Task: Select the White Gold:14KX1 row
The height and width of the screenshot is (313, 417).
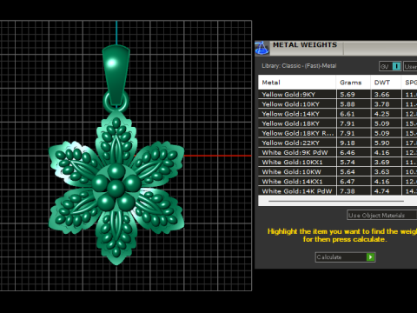Action: (338, 182)
